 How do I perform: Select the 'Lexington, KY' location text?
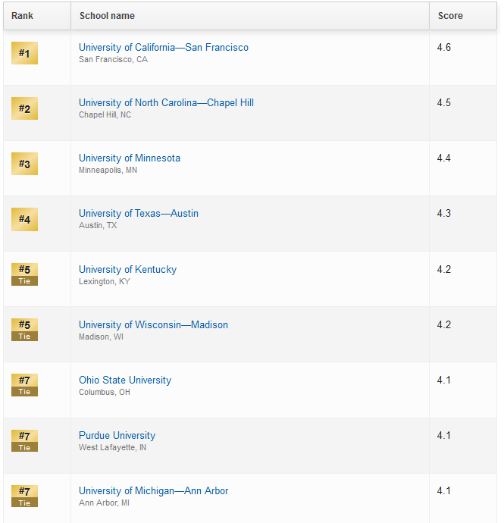[104, 281]
